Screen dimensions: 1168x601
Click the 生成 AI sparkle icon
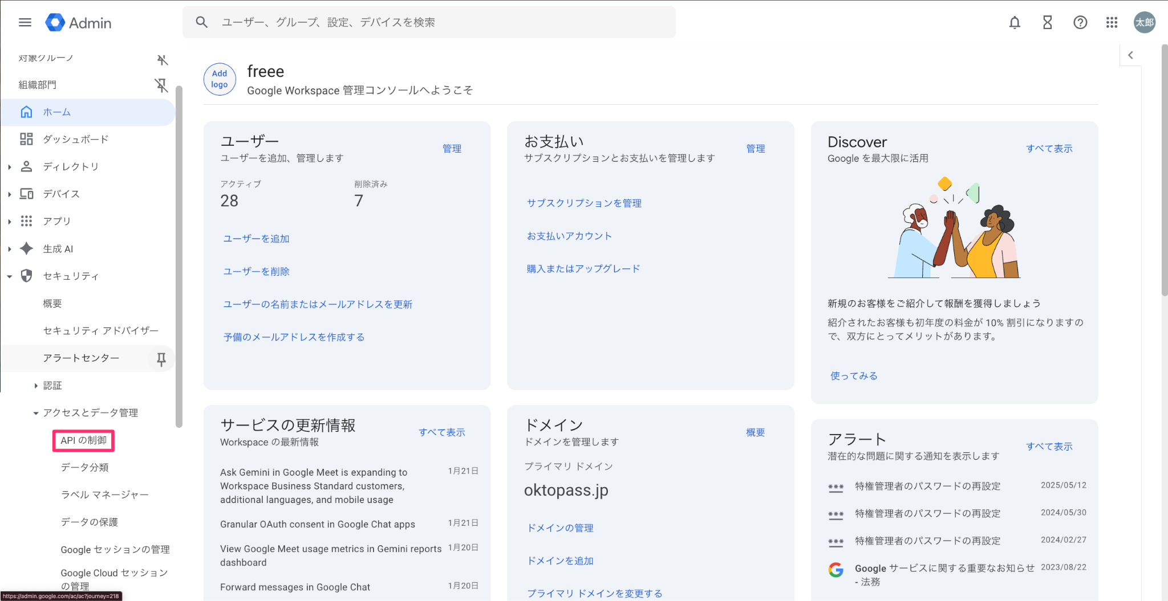point(26,248)
